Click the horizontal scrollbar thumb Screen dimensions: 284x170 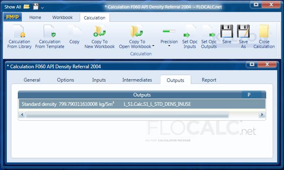[127, 115]
